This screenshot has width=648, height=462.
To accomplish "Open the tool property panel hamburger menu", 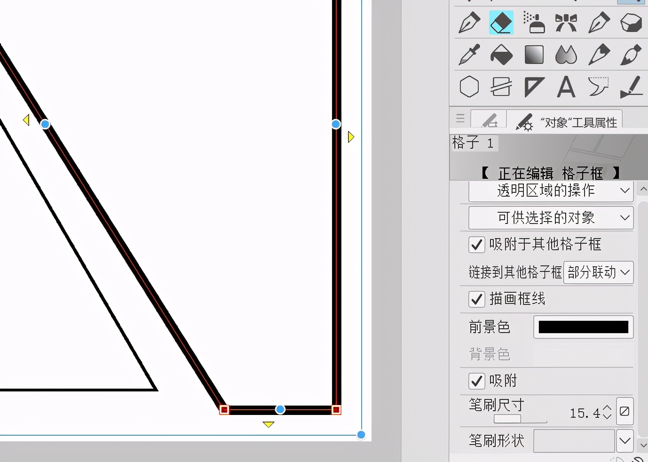I will pos(460,119).
